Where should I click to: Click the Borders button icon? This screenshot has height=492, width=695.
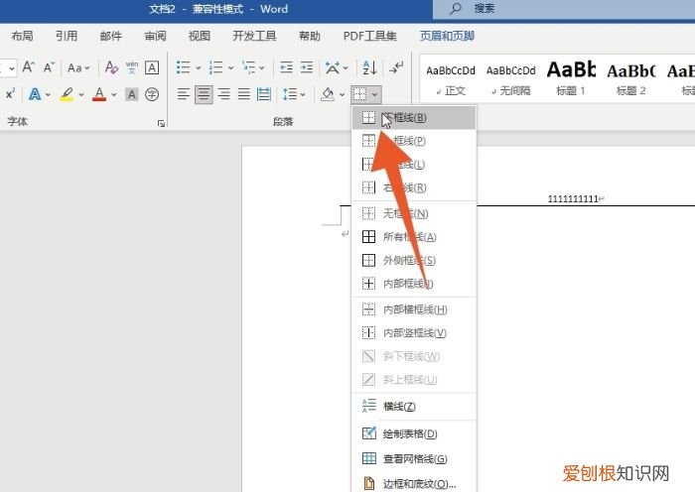click(359, 94)
